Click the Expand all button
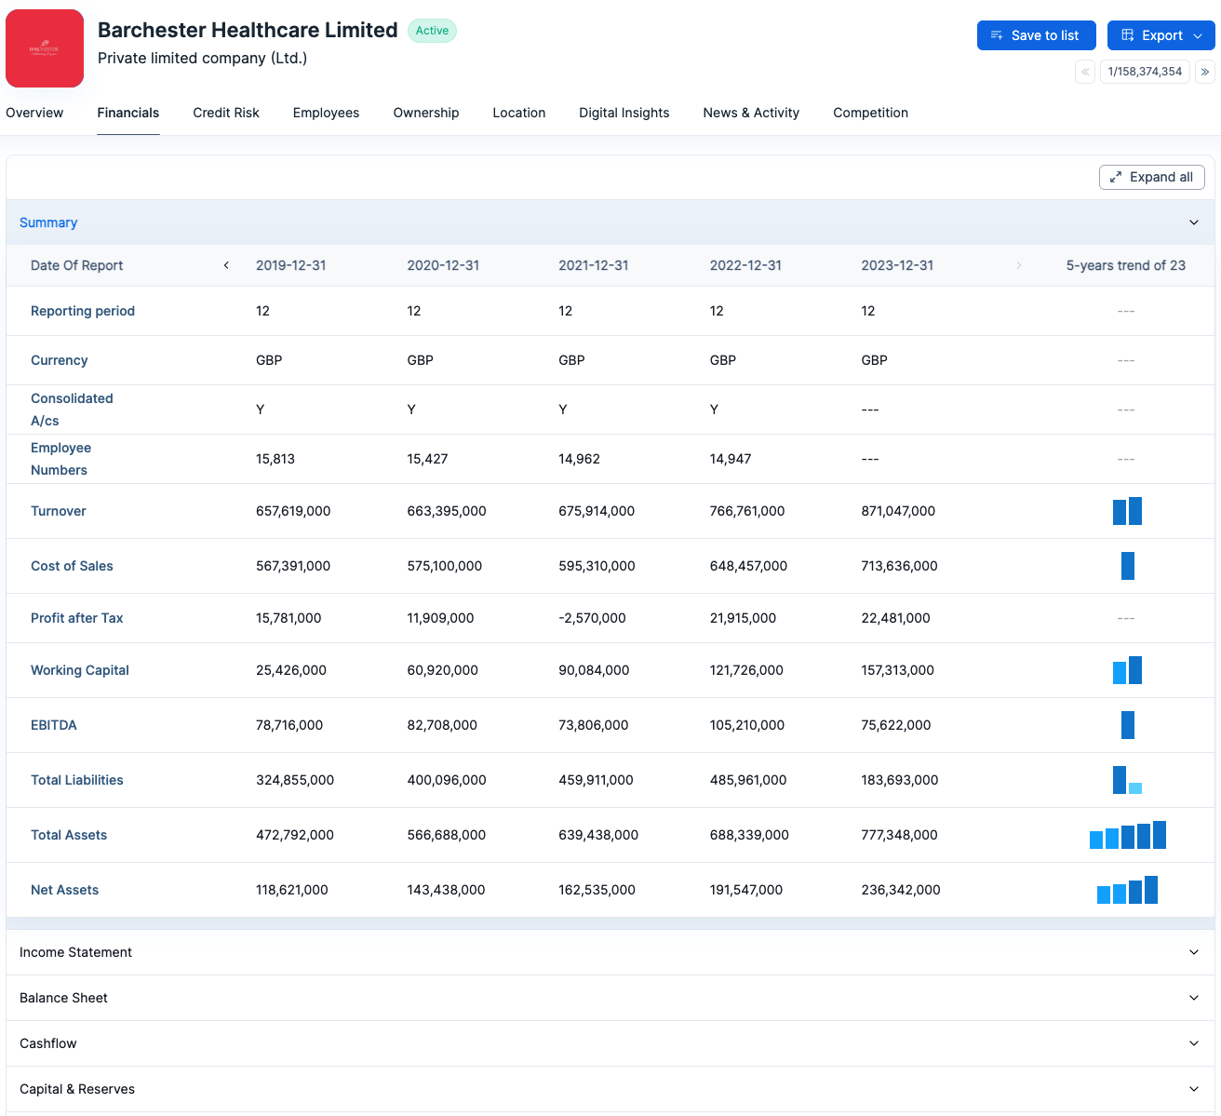The width and height of the screenshot is (1221, 1116). click(x=1152, y=177)
